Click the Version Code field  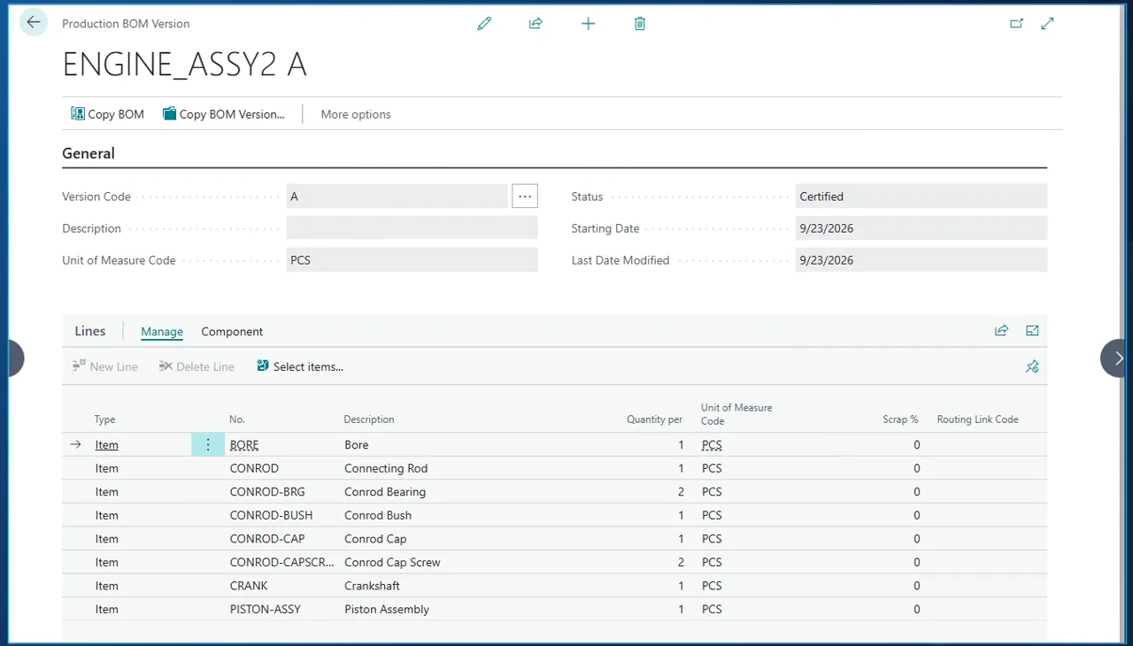397,196
